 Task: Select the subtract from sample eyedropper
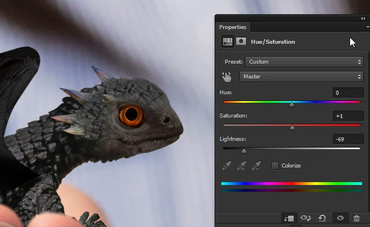point(256,166)
